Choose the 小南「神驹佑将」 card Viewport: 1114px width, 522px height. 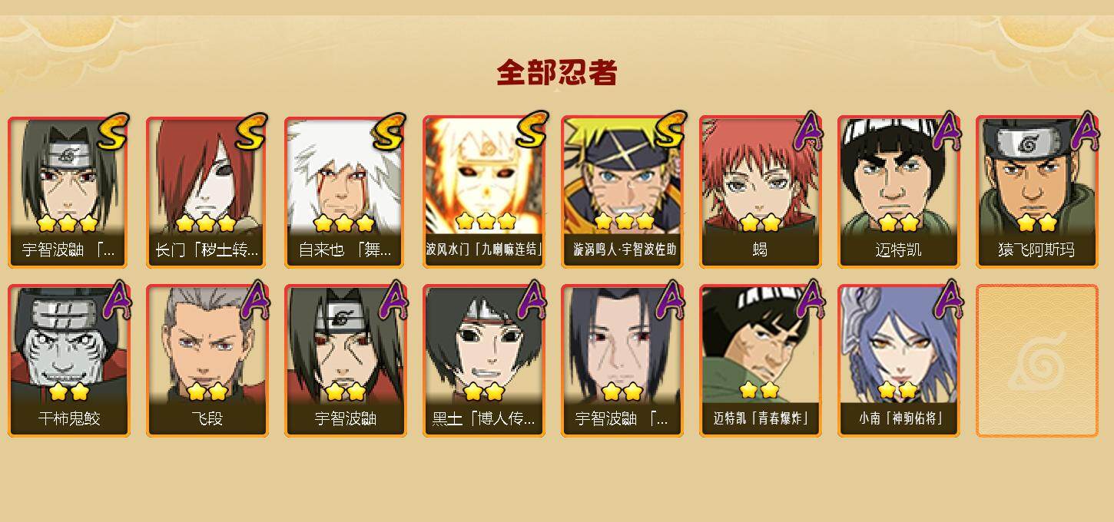coord(899,361)
